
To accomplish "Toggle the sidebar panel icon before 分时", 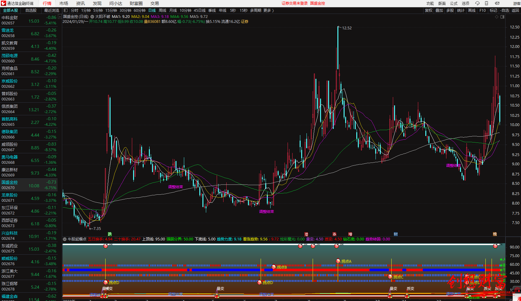I will pyautogui.click(x=66, y=11).
